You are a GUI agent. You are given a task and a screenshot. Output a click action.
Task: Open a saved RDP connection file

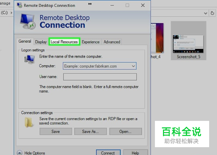coord(126,132)
